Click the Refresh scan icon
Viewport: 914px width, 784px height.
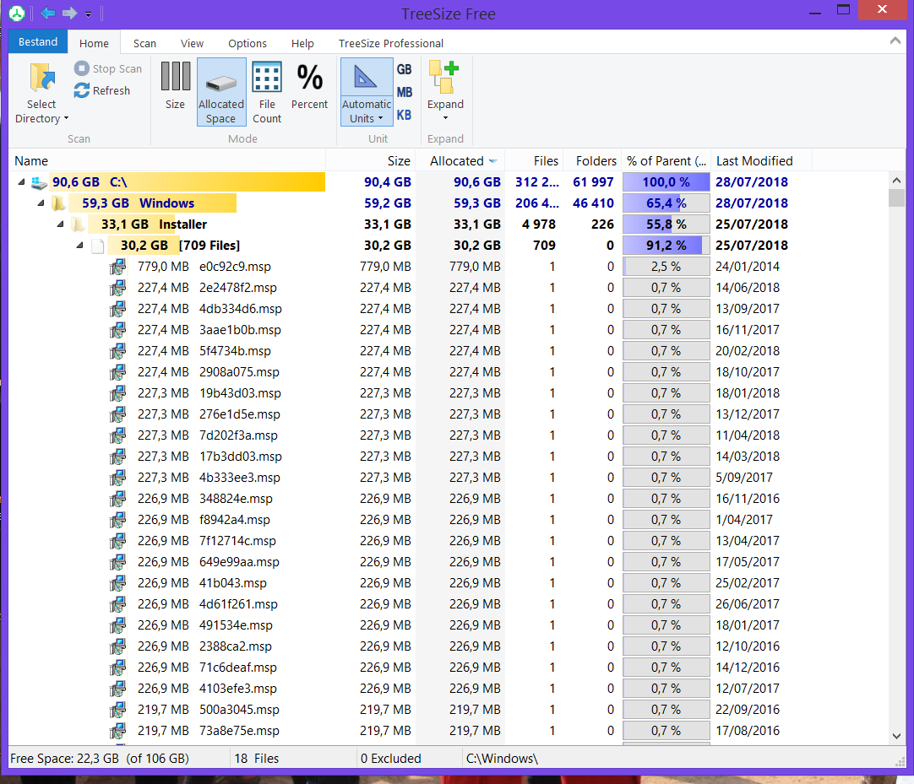pos(82,91)
